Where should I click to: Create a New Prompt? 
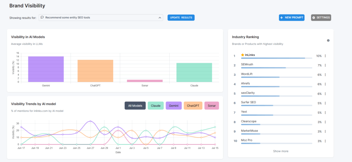pos(292,17)
